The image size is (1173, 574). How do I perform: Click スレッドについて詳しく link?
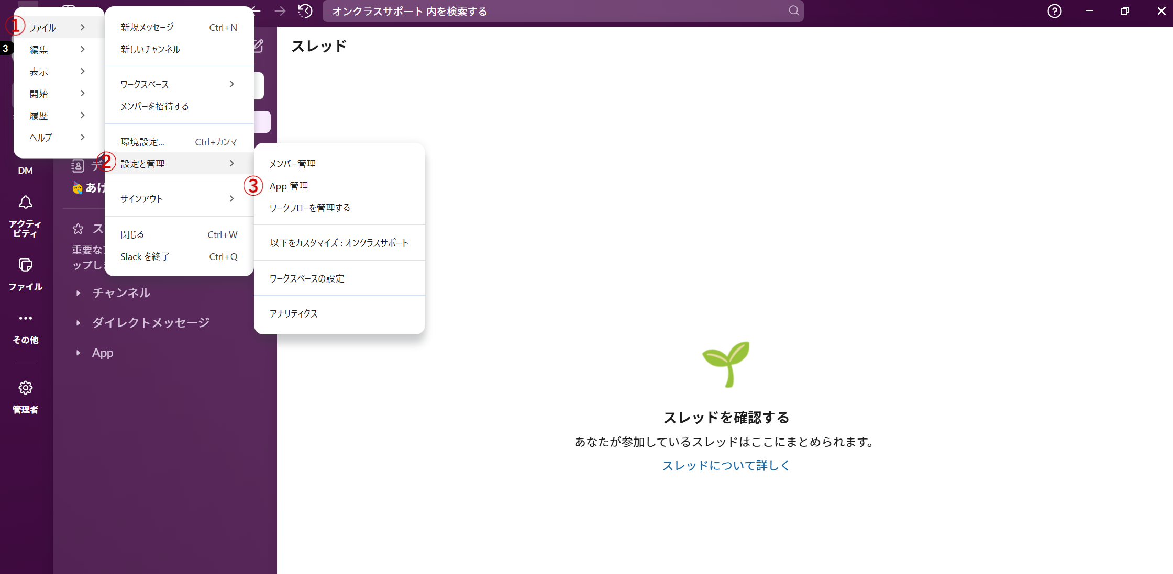(x=726, y=466)
